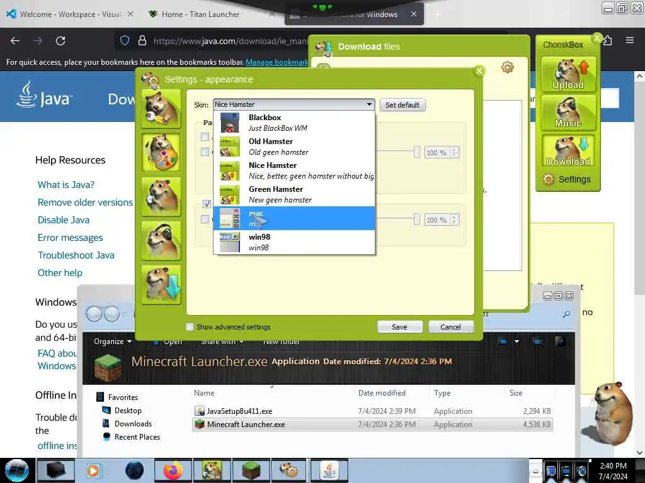Click the Download hamster button in ChomikBox

click(x=568, y=151)
